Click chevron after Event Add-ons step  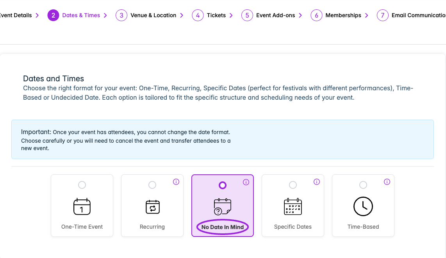(300, 15)
